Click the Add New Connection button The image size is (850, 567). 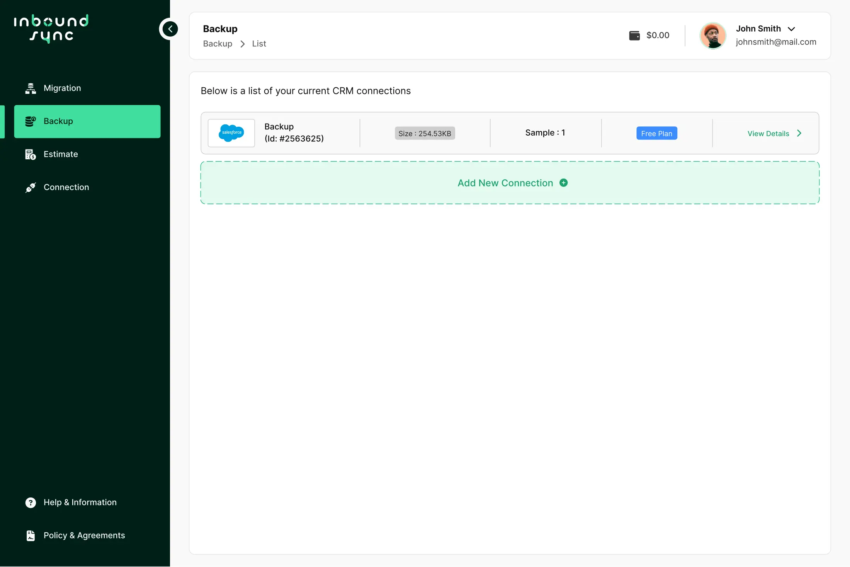click(505, 183)
